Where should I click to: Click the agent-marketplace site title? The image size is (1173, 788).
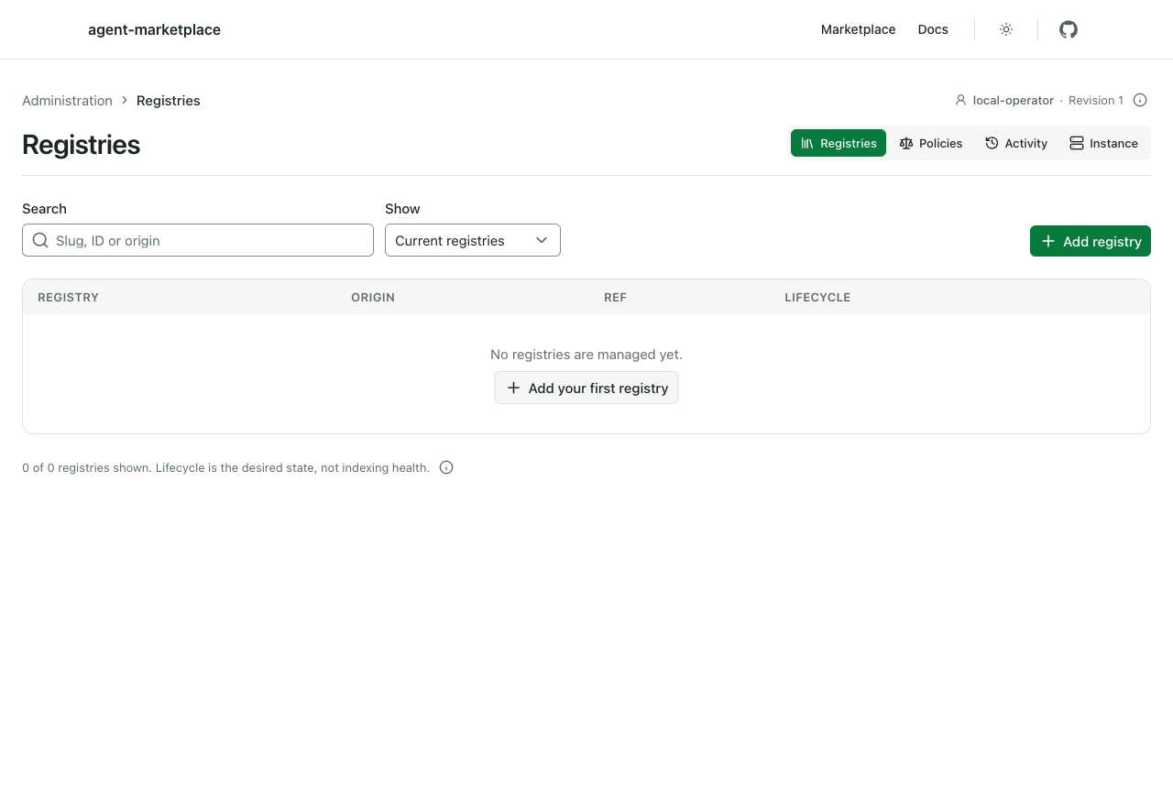click(x=154, y=29)
